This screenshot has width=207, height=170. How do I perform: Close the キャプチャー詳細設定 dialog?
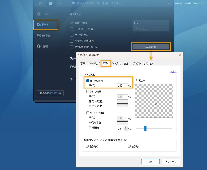180,55
